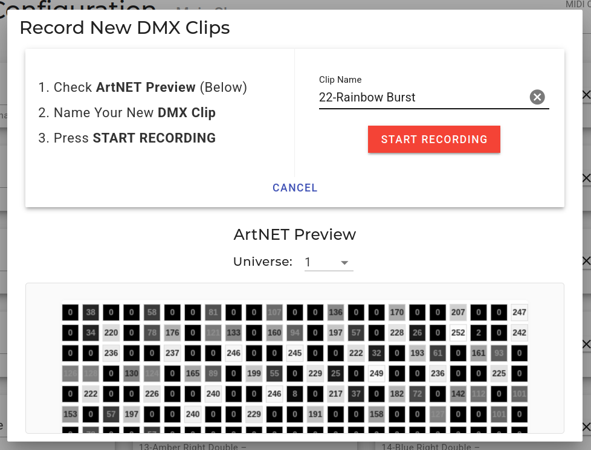
Task: Click the DMX cell with value 252
Action: point(458,333)
